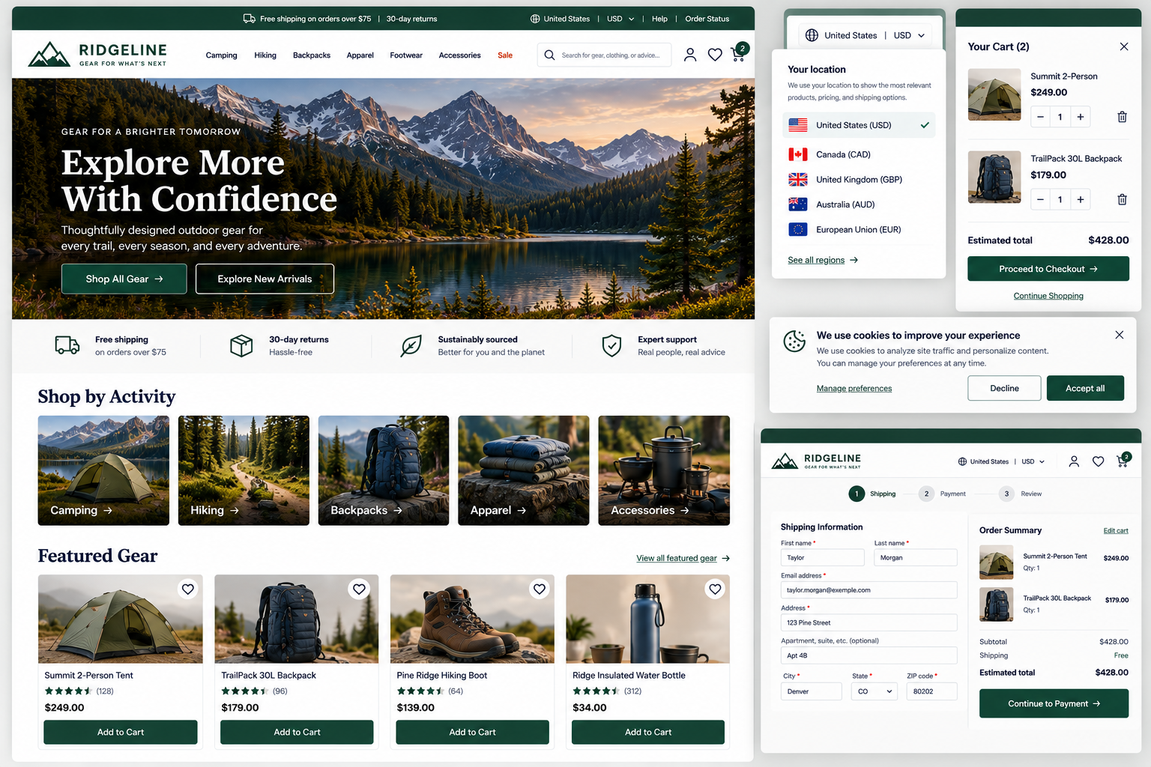Select Canada (CAD) region option
This screenshot has width=1151, height=767.
tap(859, 154)
